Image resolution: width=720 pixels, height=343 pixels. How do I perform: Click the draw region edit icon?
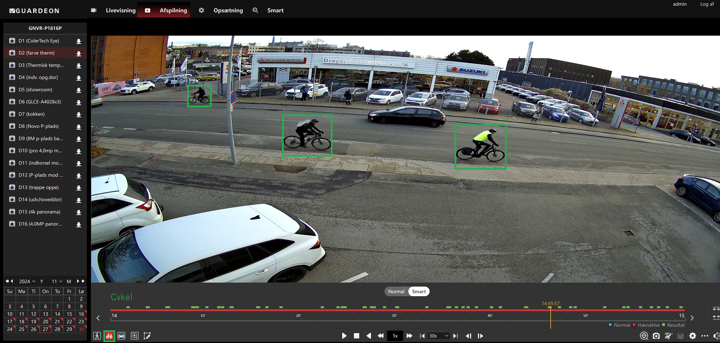147,336
